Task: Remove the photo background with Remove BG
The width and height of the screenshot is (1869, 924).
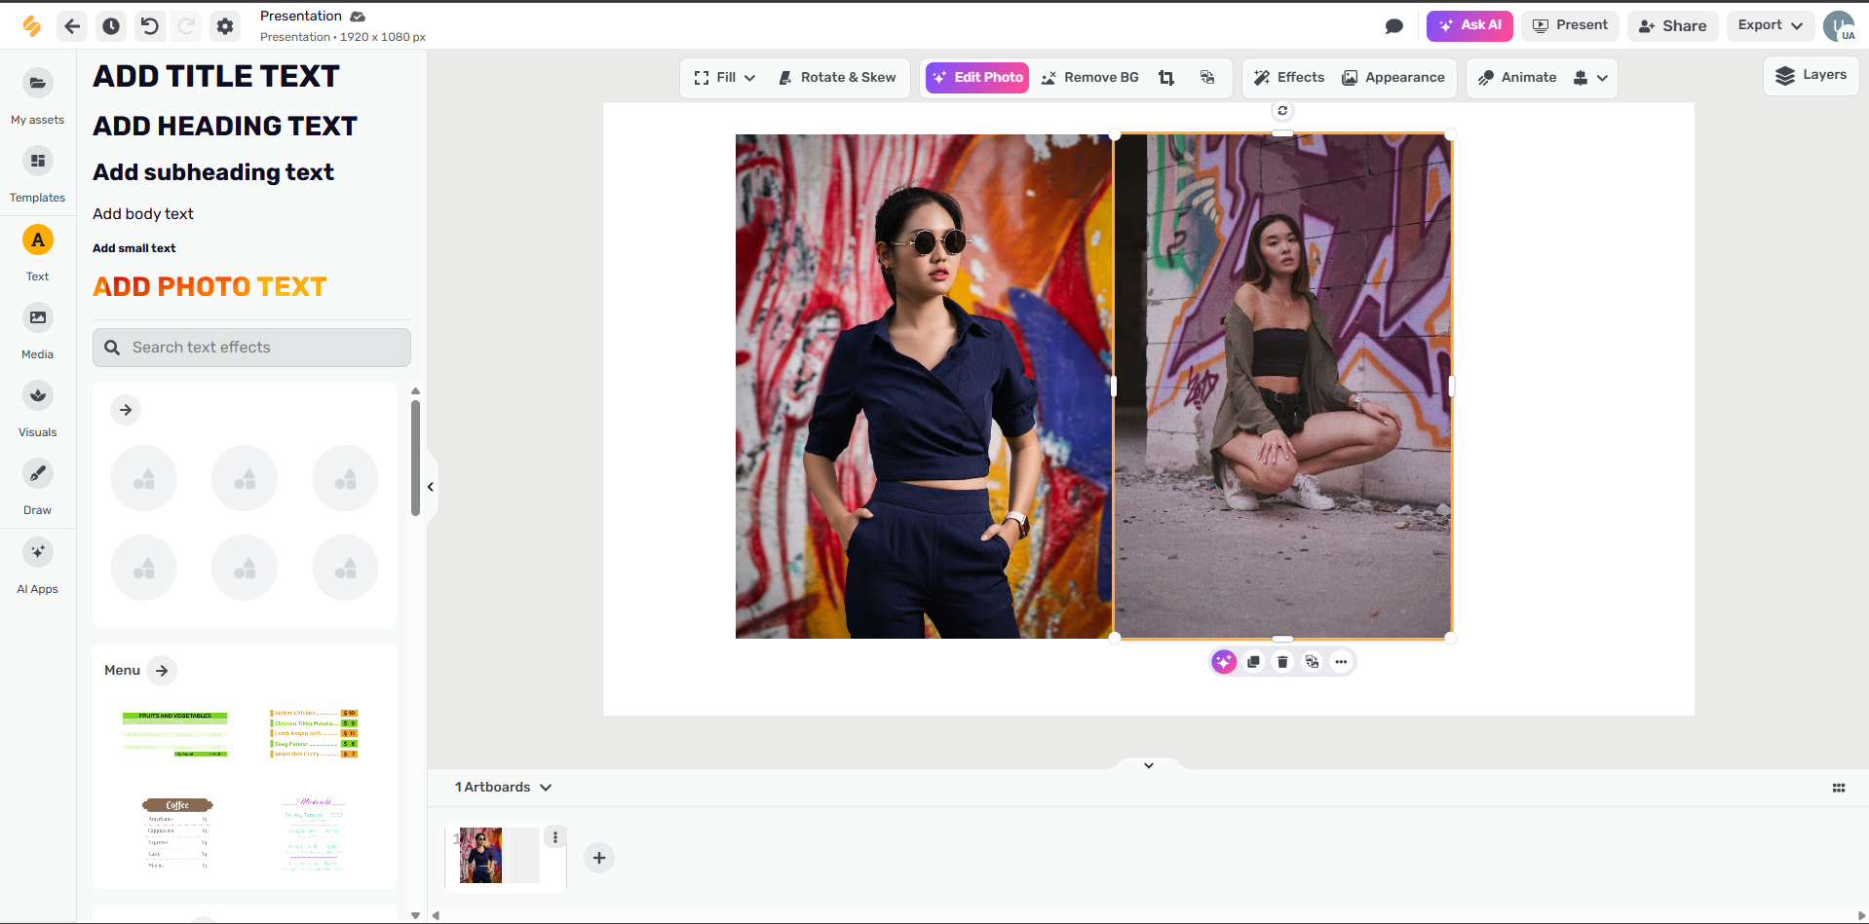Action: click(1089, 77)
